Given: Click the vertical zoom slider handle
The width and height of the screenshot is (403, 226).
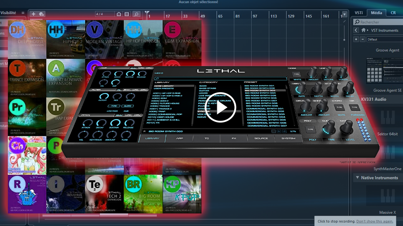Looking at the screenshot, I should (344, 40).
